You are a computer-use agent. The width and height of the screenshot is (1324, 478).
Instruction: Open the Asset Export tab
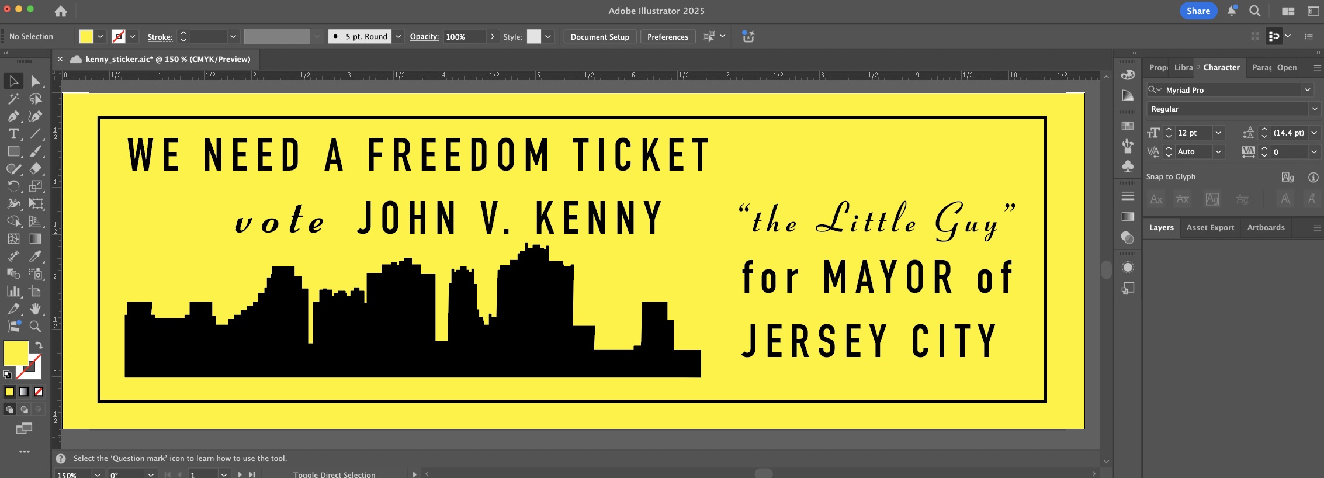point(1210,227)
